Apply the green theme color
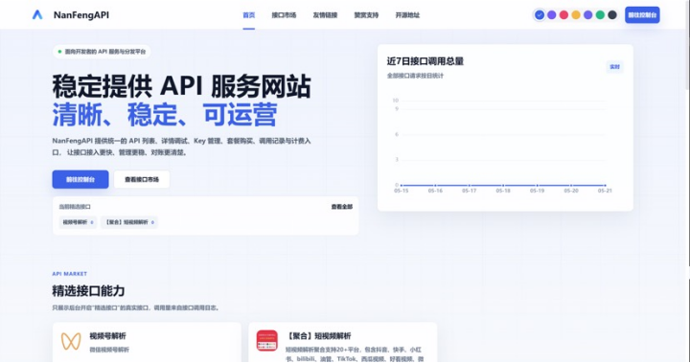The height and width of the screenshot is (363, 690). [600, 15]
